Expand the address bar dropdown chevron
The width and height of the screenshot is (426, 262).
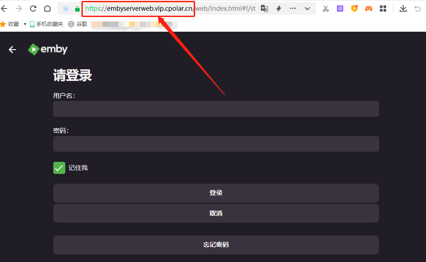(x=307, y=8)
